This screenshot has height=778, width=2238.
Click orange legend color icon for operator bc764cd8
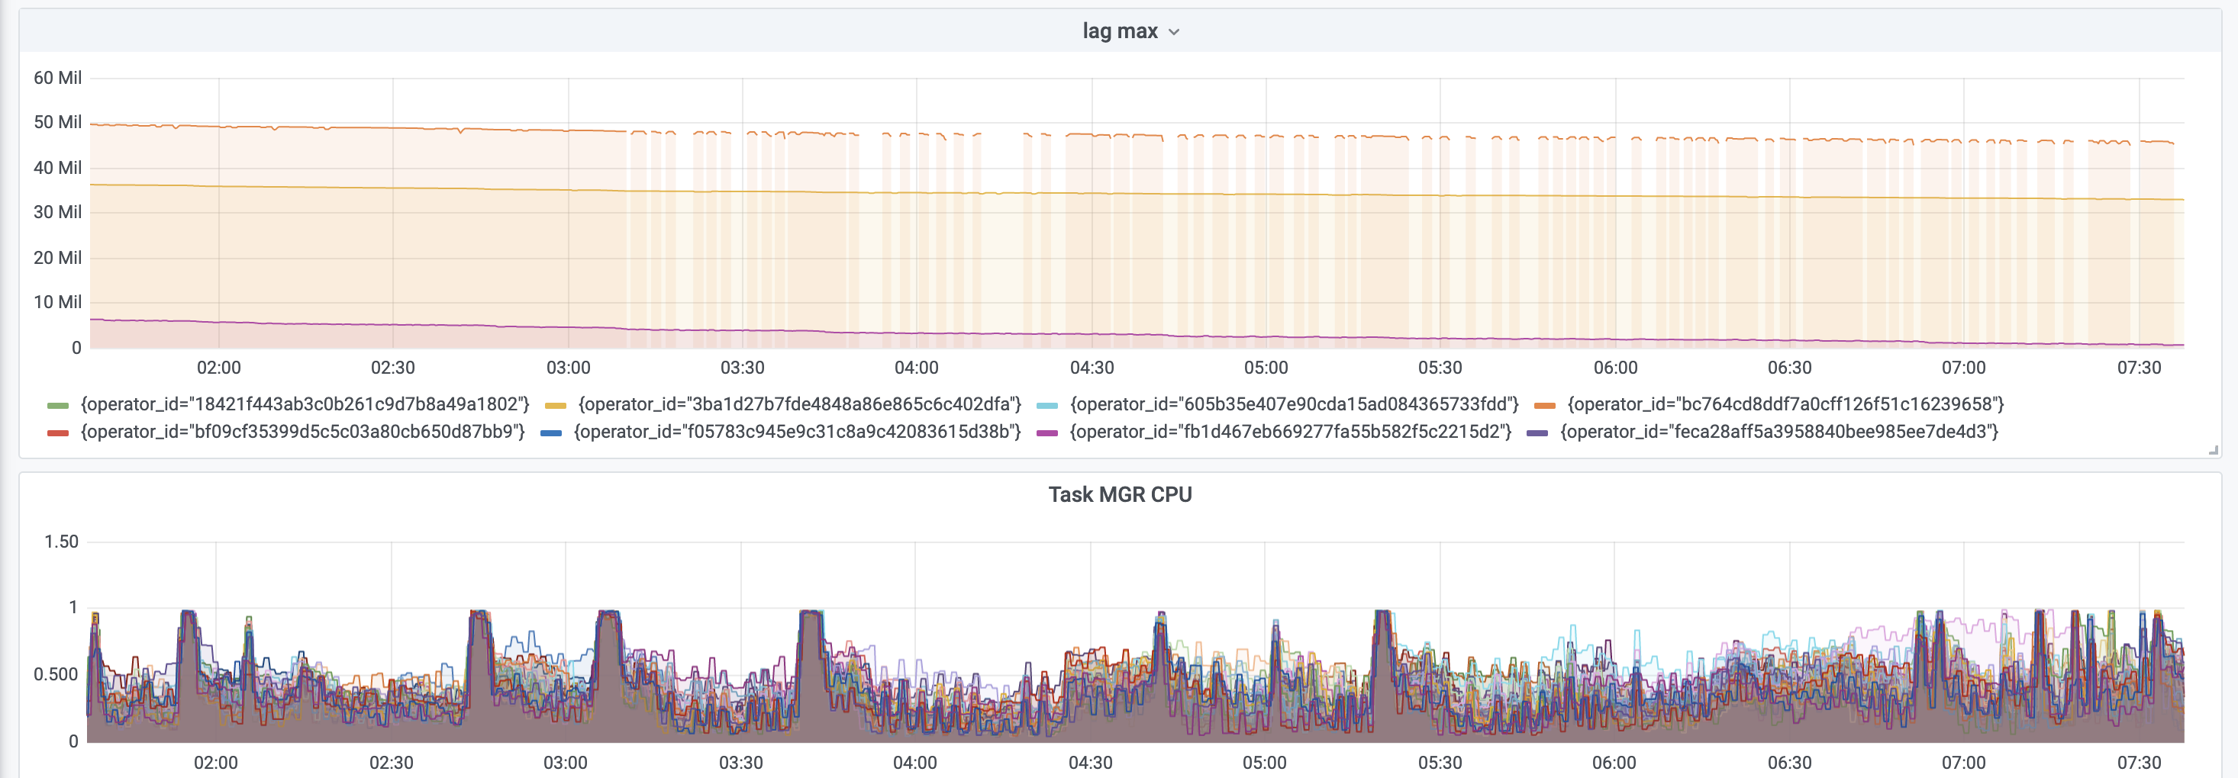click(1544, 406)
